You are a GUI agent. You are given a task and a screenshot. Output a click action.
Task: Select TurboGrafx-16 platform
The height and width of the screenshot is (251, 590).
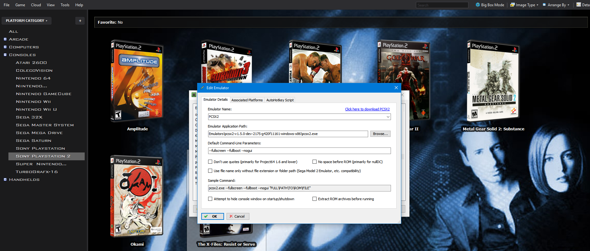click(37, 172)
